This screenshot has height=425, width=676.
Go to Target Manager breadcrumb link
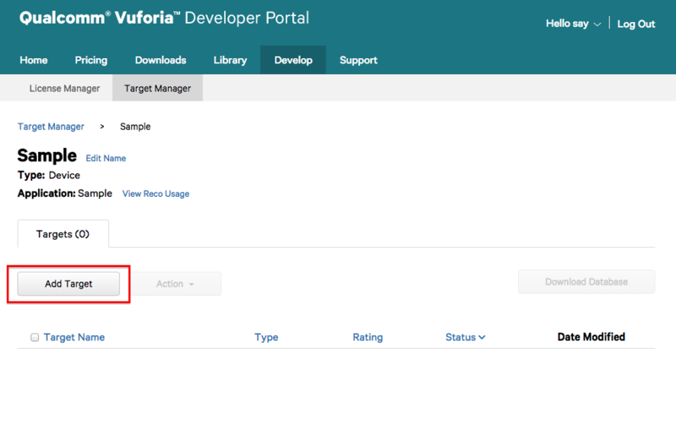coord(51,126)
